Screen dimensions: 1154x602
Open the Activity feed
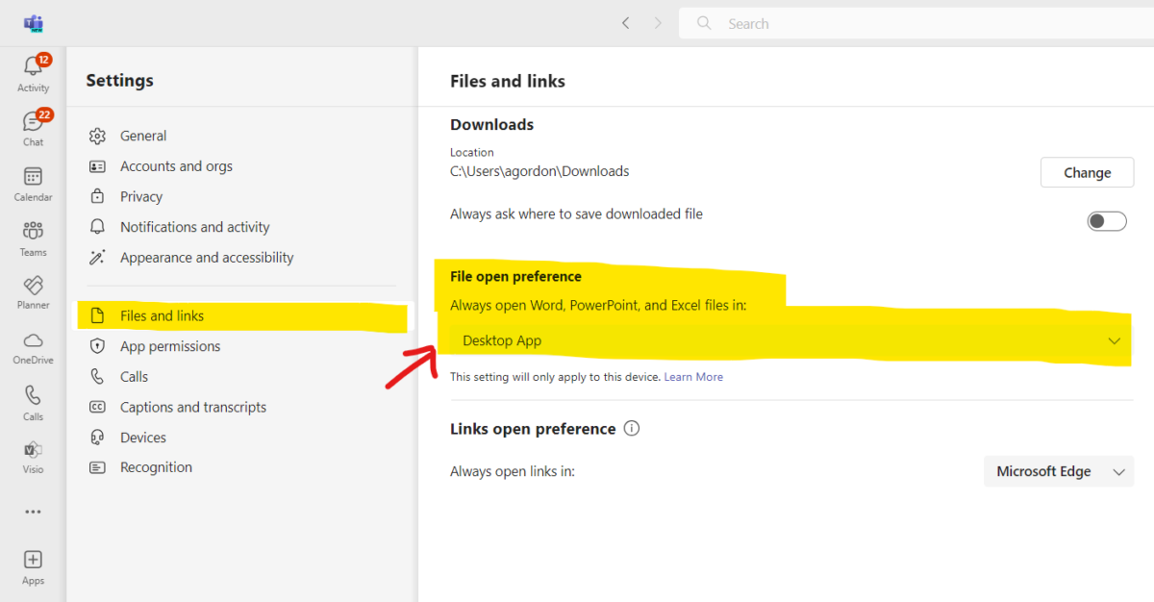(33, 72)
